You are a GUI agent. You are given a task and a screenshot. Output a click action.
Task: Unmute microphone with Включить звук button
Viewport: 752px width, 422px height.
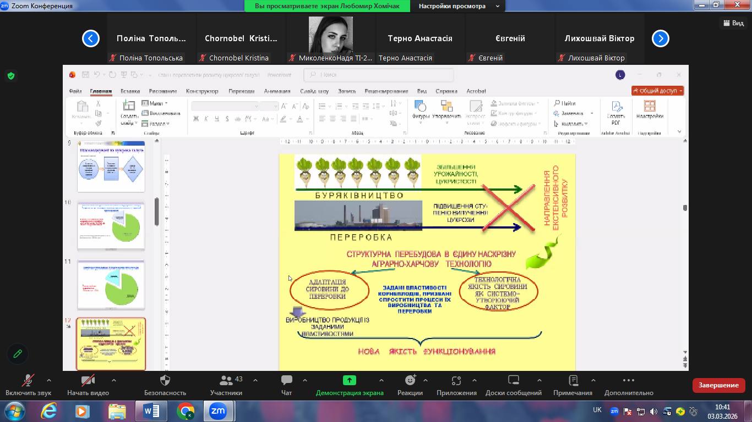point(28,381)
